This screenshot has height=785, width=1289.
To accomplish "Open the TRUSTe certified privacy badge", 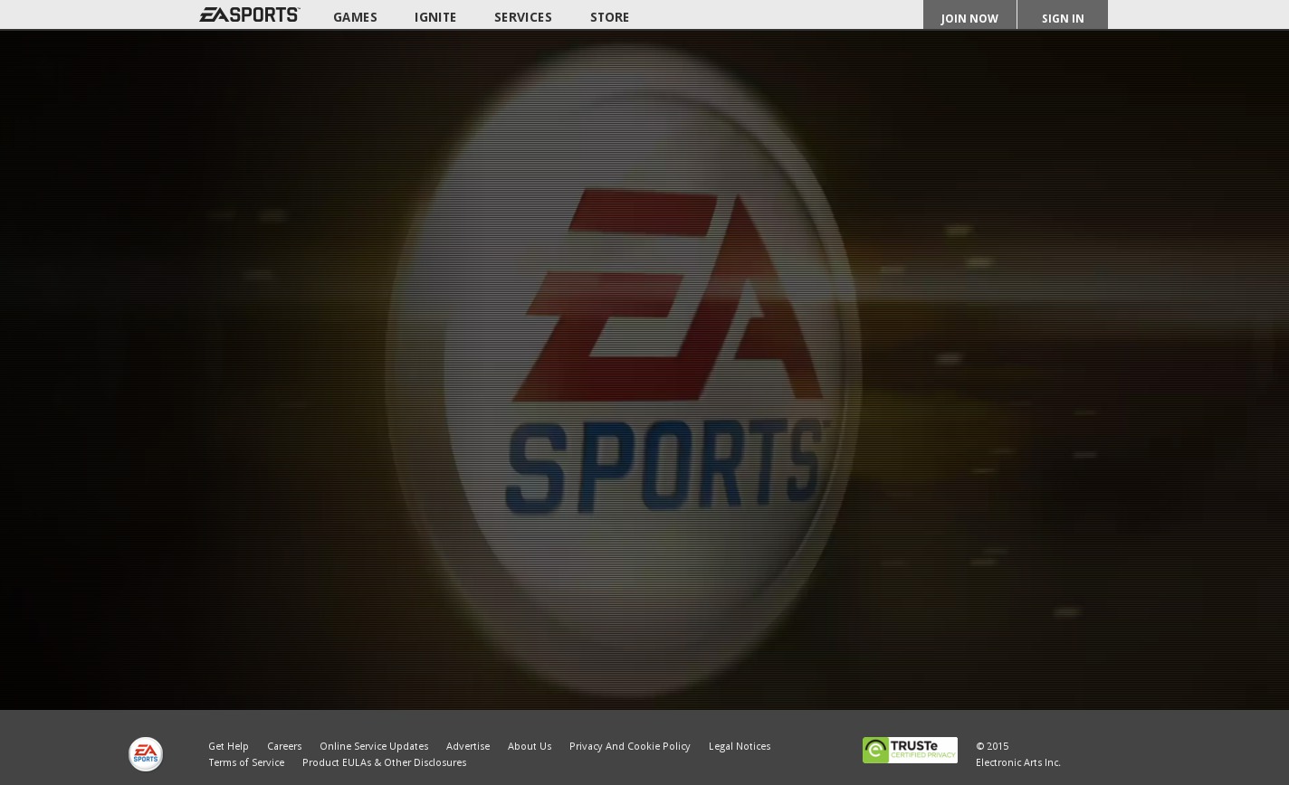I will pyautogui.click(x=910, y=750).
